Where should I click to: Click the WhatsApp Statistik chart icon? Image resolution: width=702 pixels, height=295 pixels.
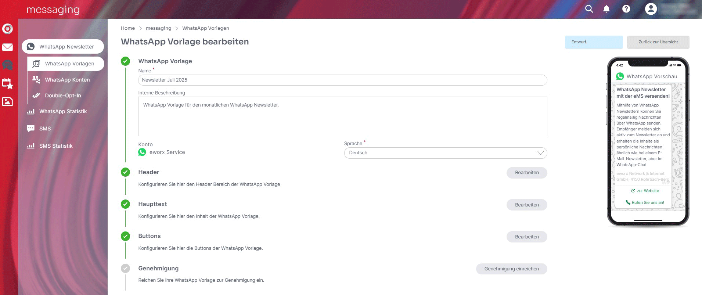[31, 111]
